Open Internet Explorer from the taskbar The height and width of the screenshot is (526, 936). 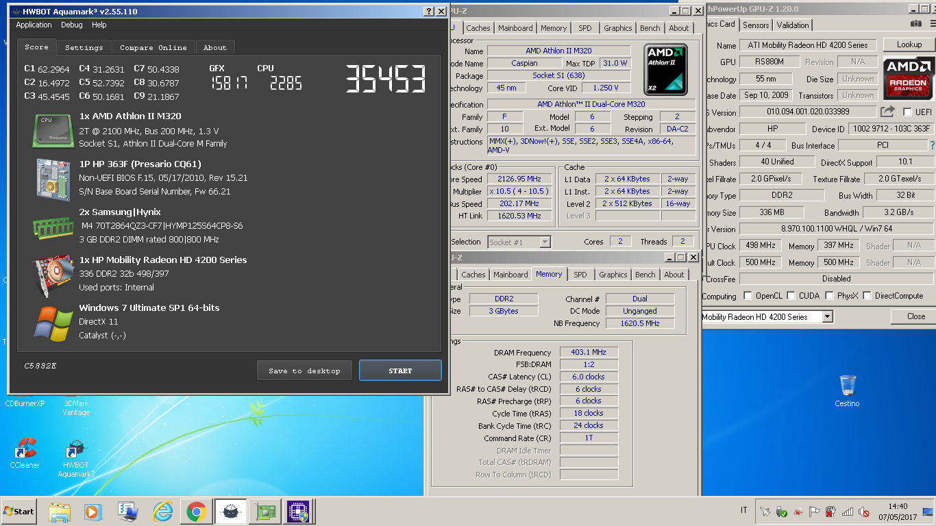[x=162, y=512]
